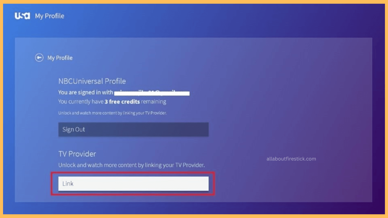Click the unlock description under the TV Provider heading
388x218 pixels.
click(132, 165)
